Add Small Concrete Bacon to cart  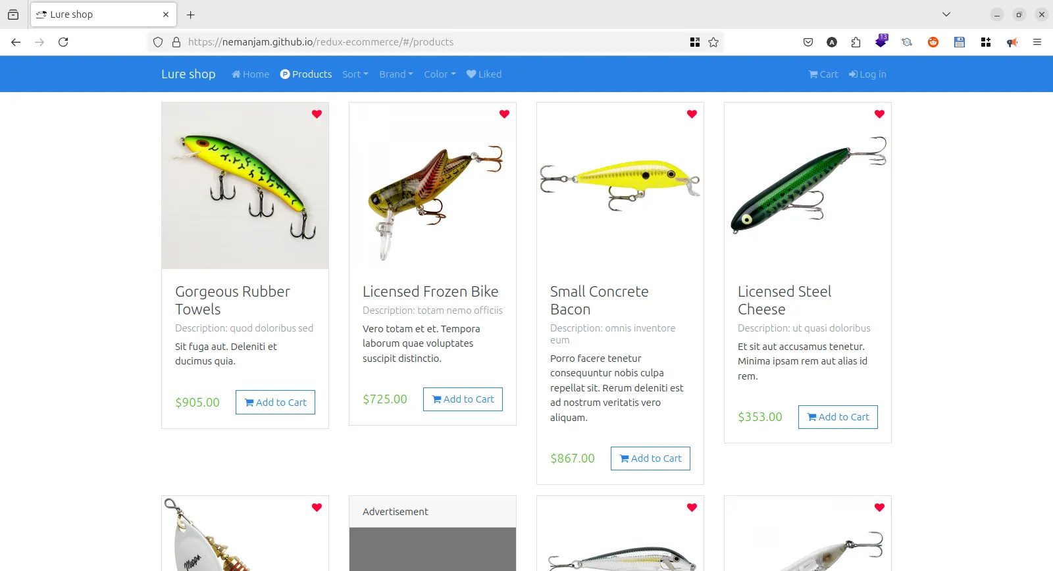(650, 459)
